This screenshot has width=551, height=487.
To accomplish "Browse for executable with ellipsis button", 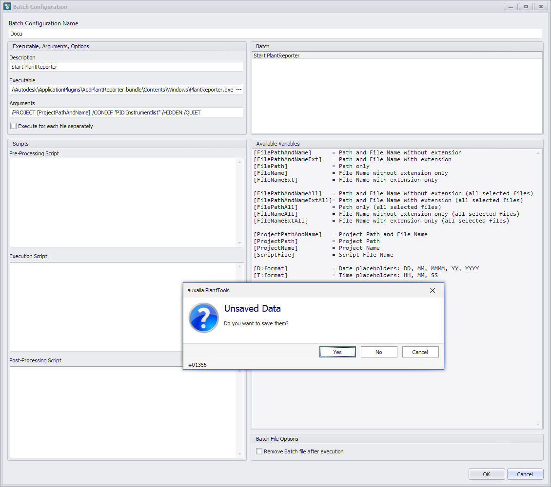I will (x=238, y=90).
